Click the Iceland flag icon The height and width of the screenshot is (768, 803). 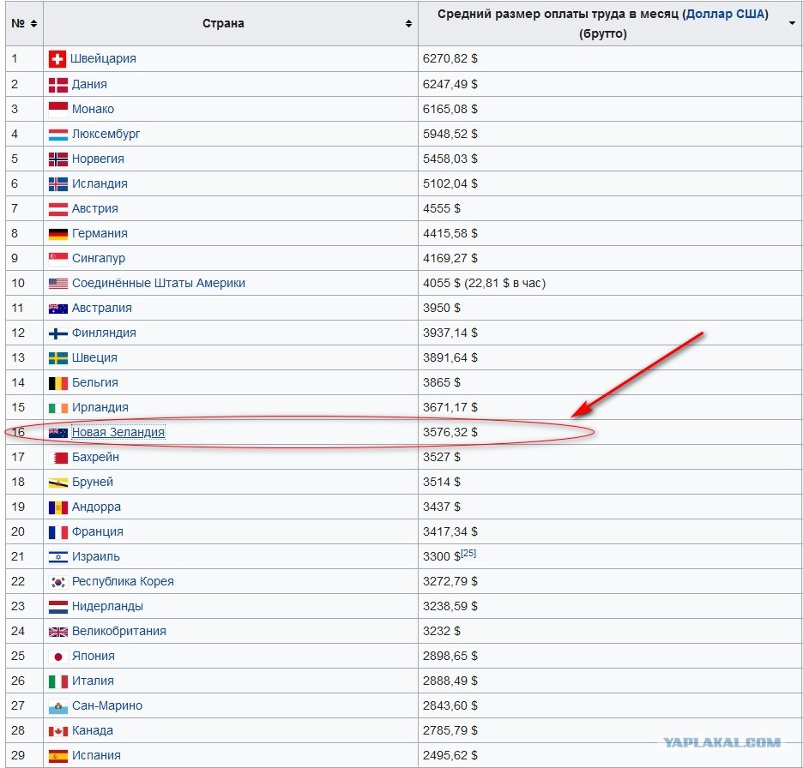57,184
